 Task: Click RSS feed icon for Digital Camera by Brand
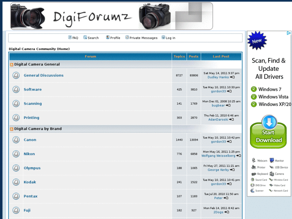click(x=12, y=129)
